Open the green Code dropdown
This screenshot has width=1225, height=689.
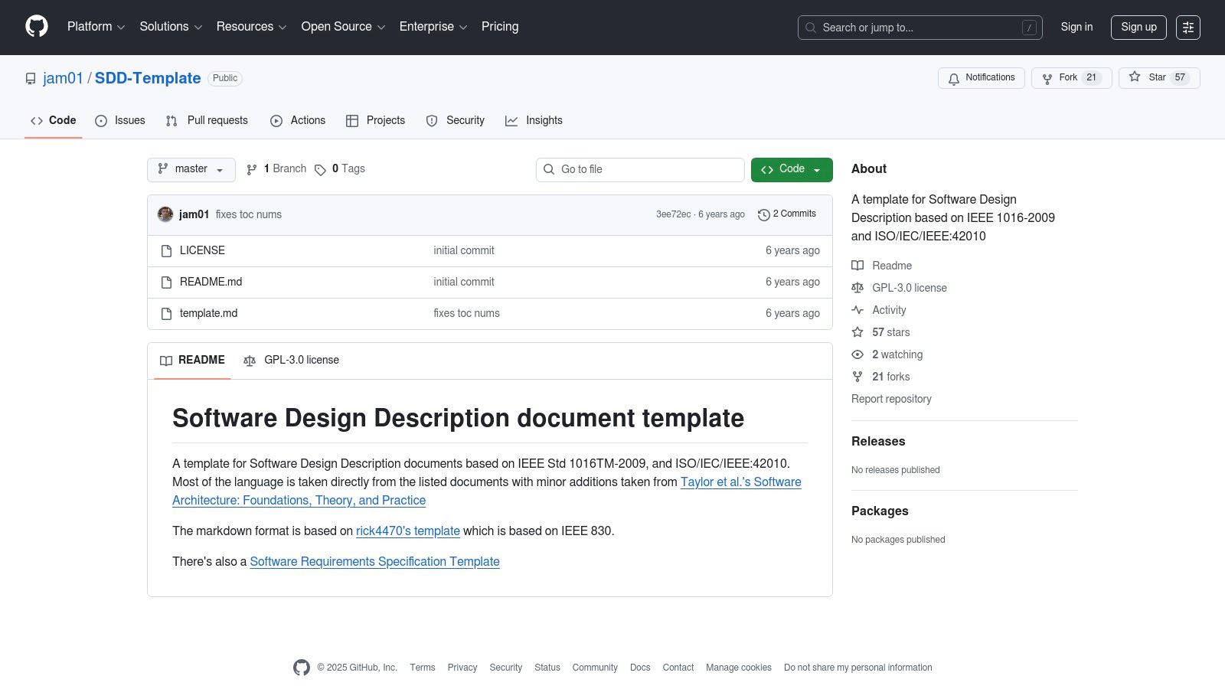pos(791,169)
